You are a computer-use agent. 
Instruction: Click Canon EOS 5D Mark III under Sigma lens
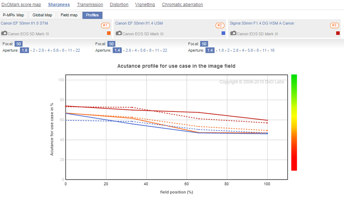257,34
